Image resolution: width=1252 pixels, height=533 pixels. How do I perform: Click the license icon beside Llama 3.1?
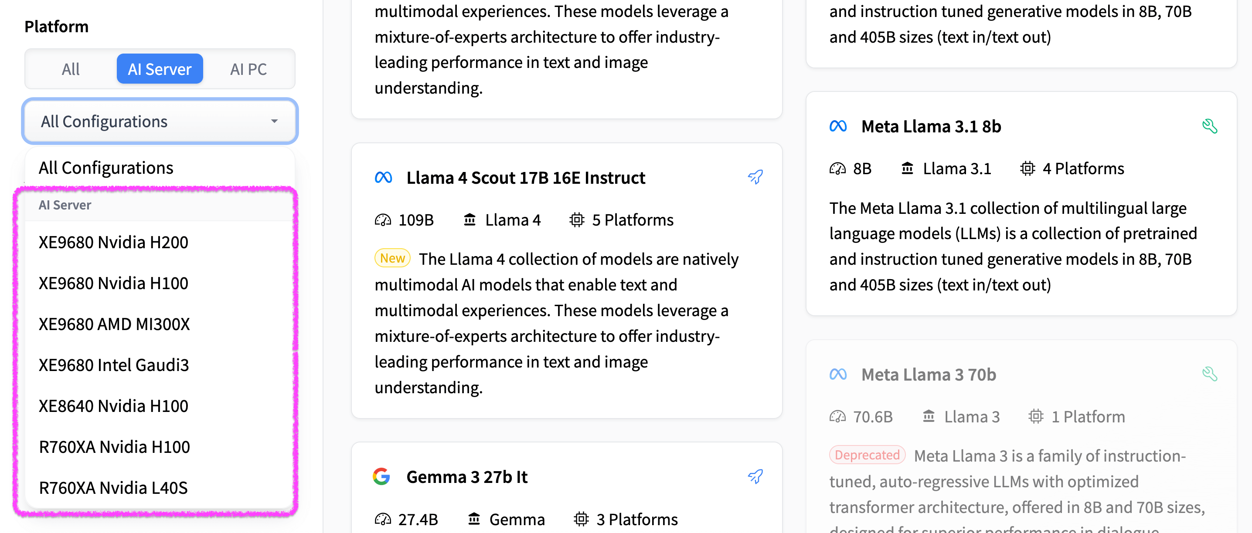pos(907,169)
